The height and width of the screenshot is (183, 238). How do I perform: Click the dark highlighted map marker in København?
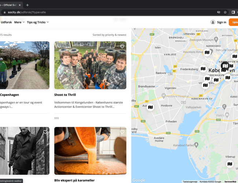tap(225, 66)
